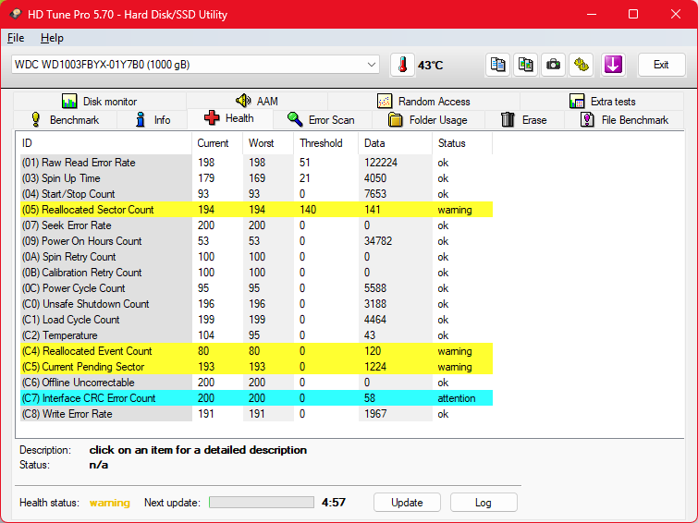
Task: Click the purple down-arrow icon
Action: [613, 65]
